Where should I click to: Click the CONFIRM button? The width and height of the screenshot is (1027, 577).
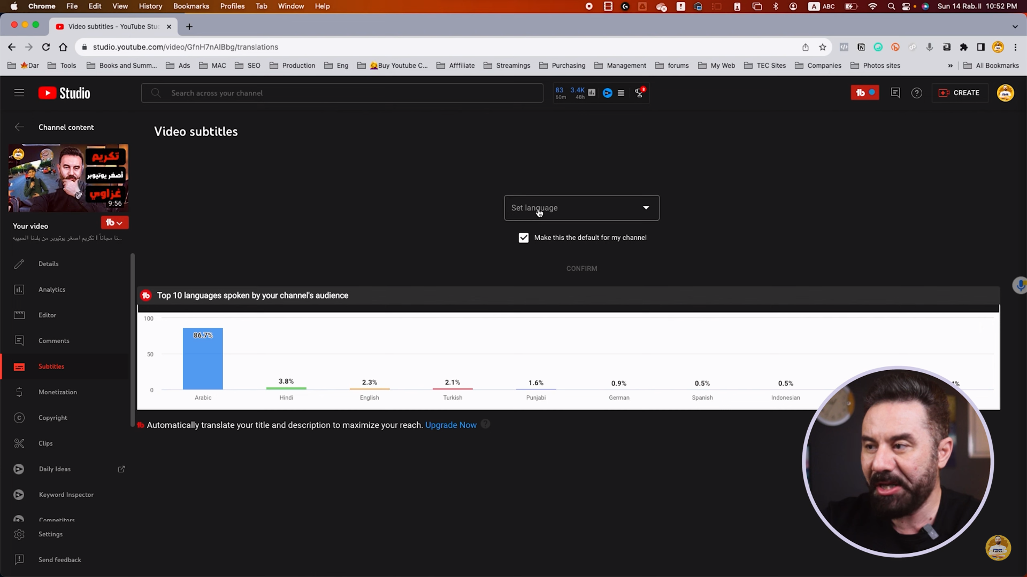click(581, 269)
